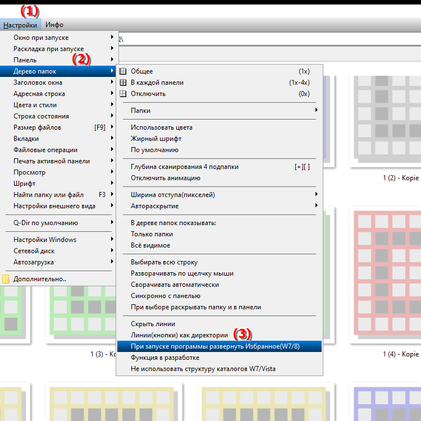Toggle Отключить анимацию option
Screen dimensions: 421x421
point(165,178)
